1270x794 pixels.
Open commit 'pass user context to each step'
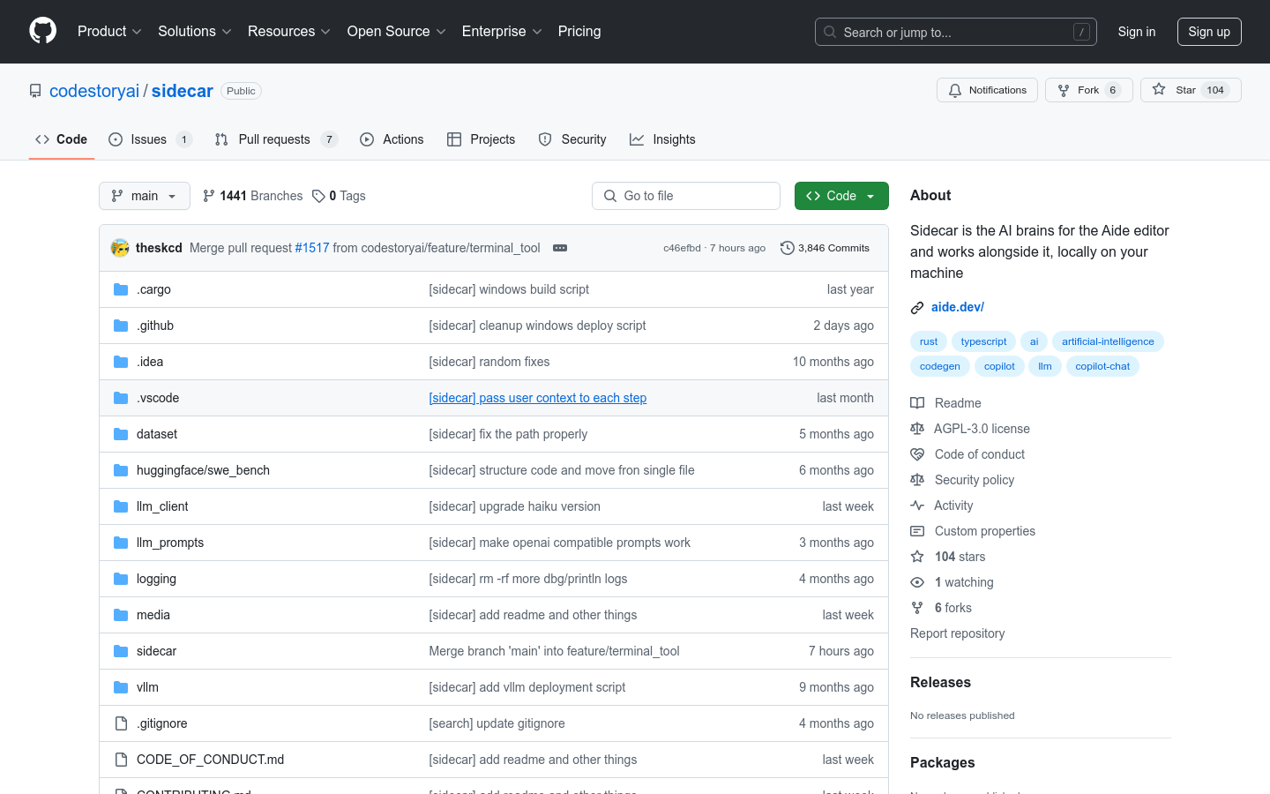tap(538, 398)
